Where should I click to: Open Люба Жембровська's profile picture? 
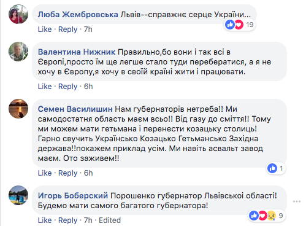click(18, 14)
